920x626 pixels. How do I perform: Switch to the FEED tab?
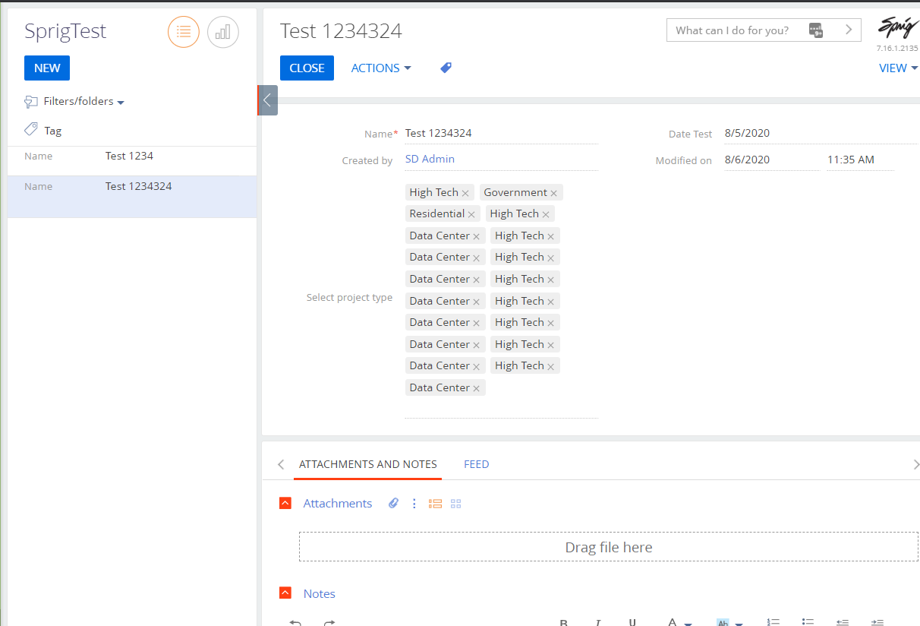pos(477,464)
